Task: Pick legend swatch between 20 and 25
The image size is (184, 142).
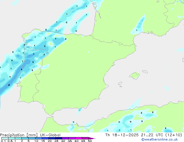Action: tap(52, 138)
